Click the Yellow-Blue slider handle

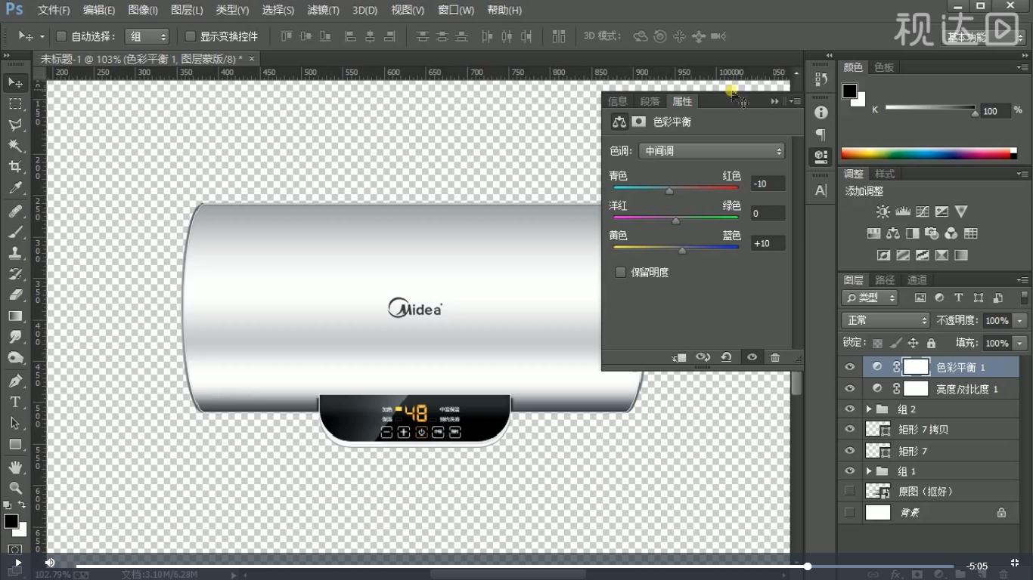pyautogui.click(x=682, y=251)
